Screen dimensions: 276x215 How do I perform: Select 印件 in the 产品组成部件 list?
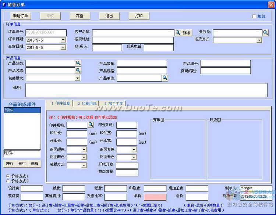22,110
